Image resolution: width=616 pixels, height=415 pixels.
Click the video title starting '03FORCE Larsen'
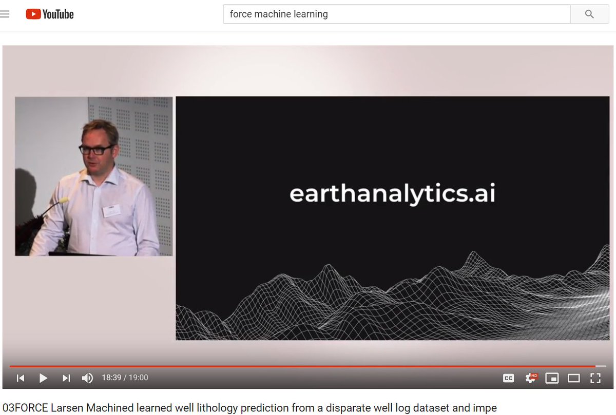pos(249,408)
